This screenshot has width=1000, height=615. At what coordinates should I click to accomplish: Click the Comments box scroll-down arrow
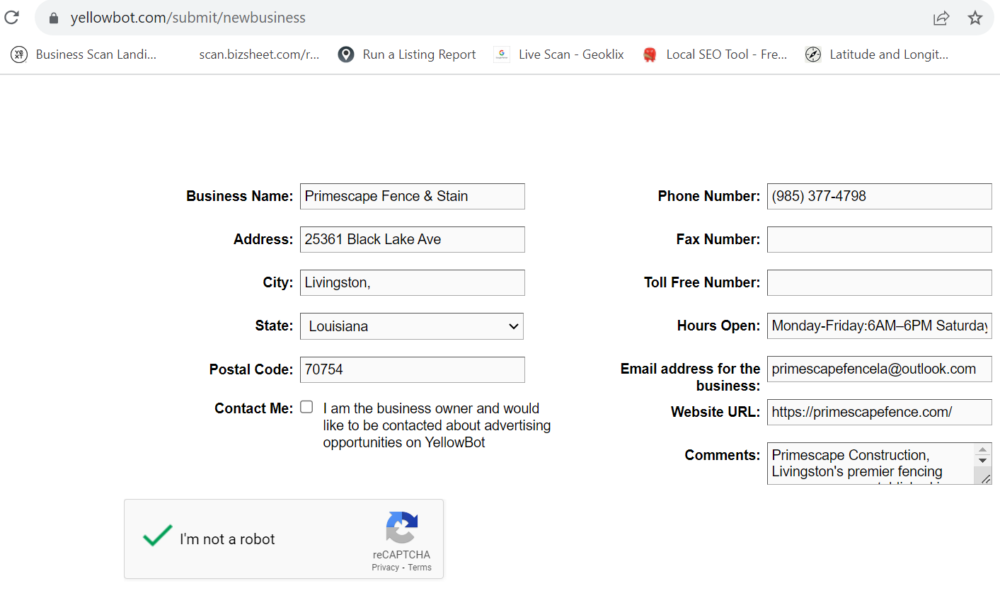(x=982, y=461)
